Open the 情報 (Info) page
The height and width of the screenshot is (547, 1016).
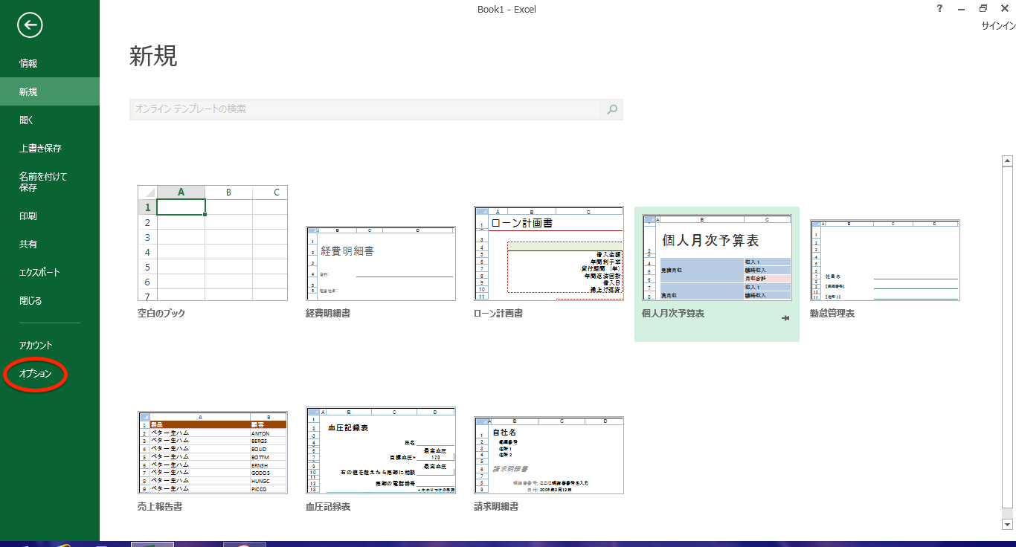tap(28, 64)
